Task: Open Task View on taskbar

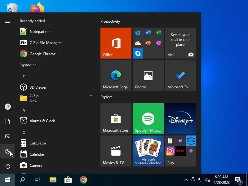Action: pos(37,180)
